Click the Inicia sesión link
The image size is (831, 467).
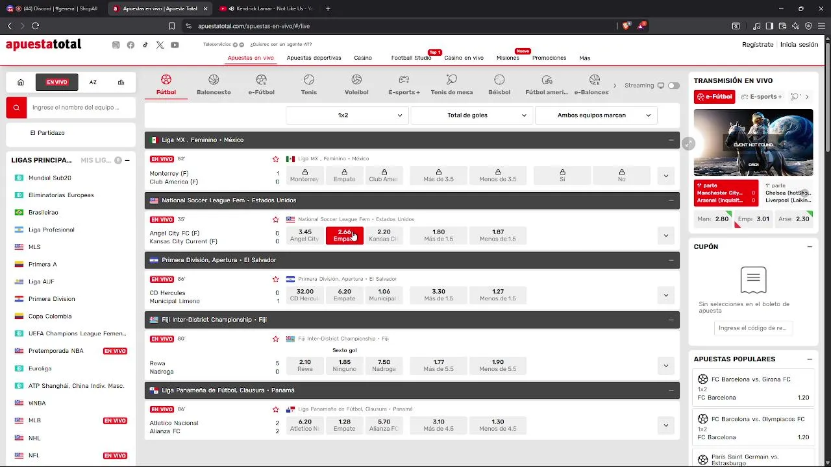coord(799,45)
